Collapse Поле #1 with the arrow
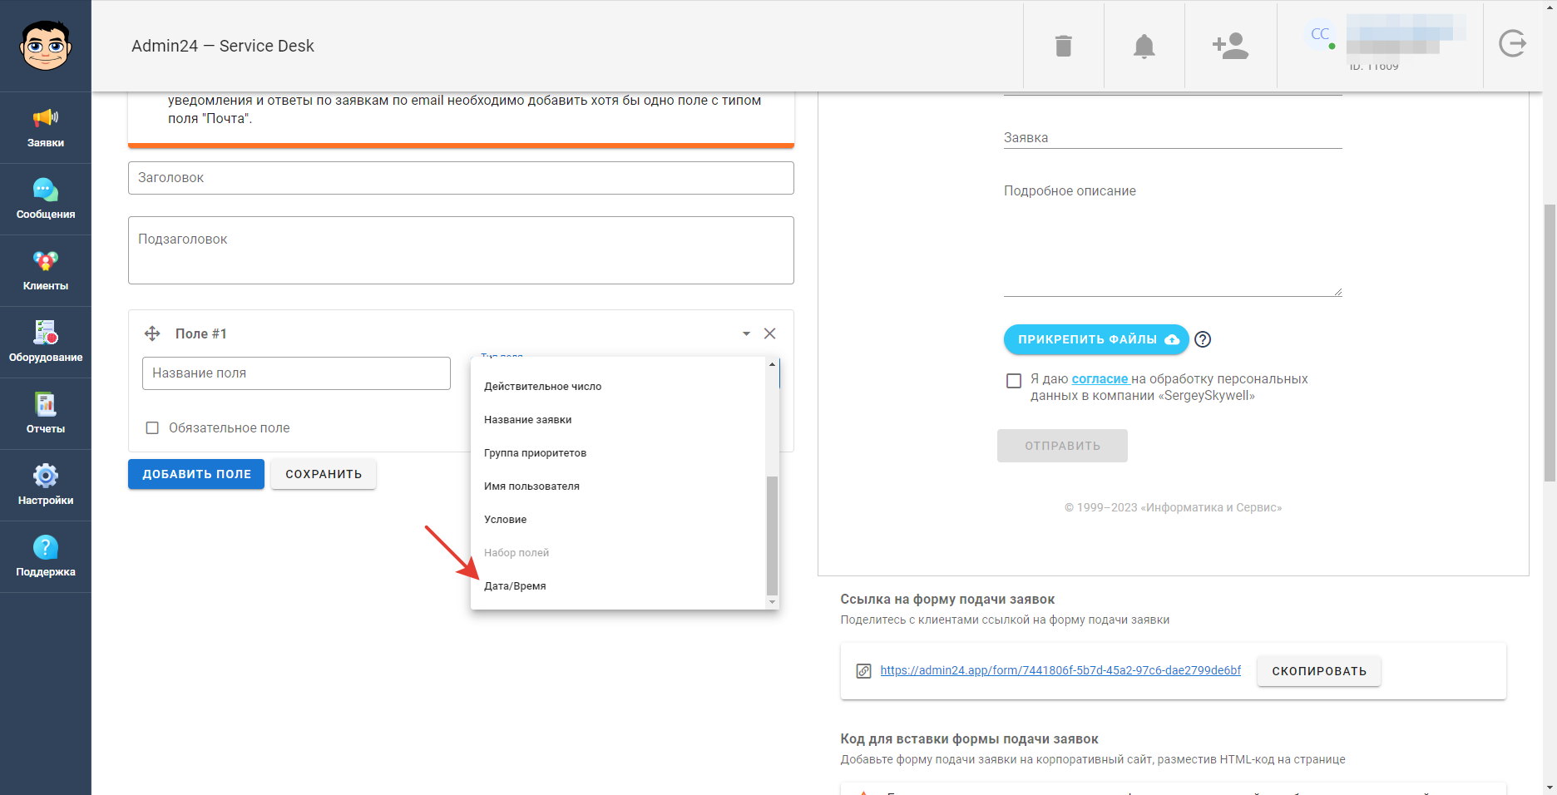 click(746, 333)
